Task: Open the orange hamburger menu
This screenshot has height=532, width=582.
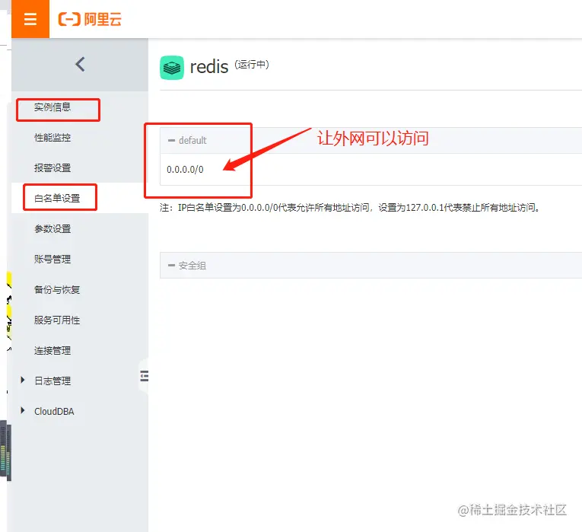Action: point(30,18)
